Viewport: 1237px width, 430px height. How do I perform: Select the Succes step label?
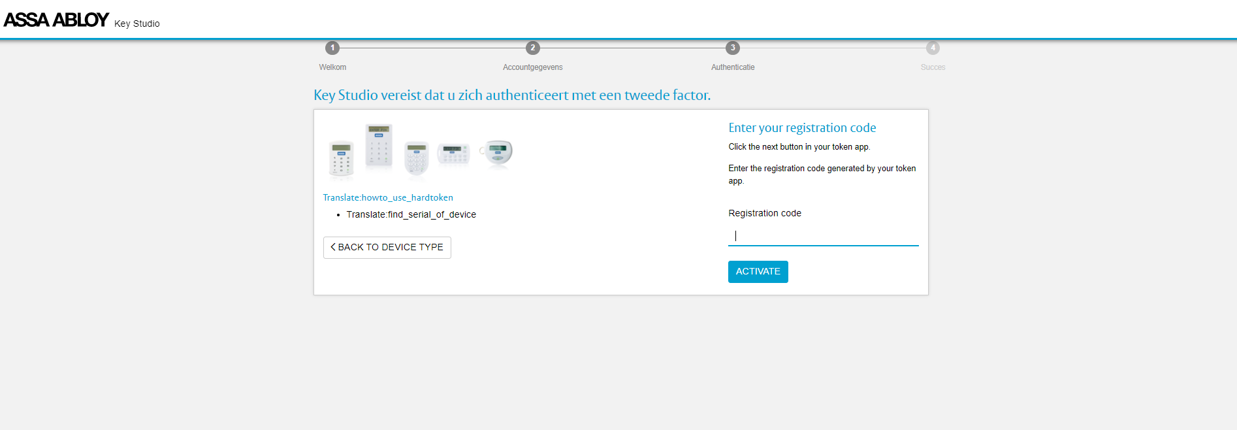[933, 67]
